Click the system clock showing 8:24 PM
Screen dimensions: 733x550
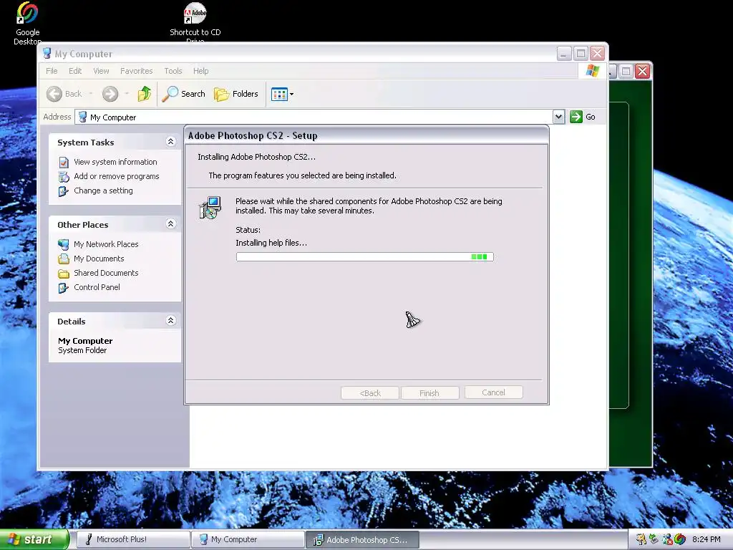click(707, 540)
